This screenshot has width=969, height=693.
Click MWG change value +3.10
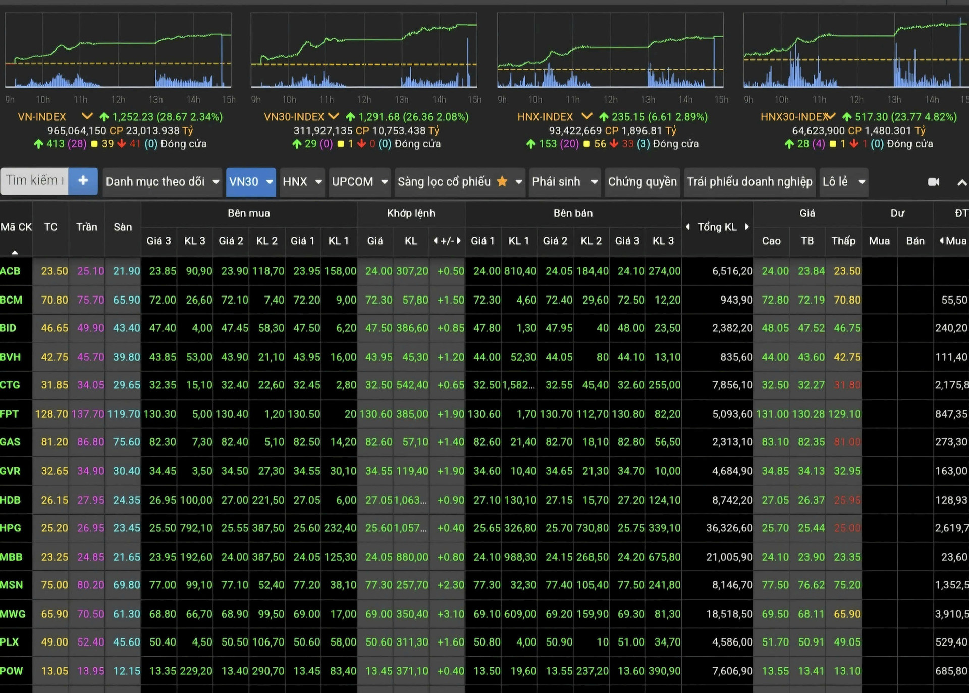(451, 614)
